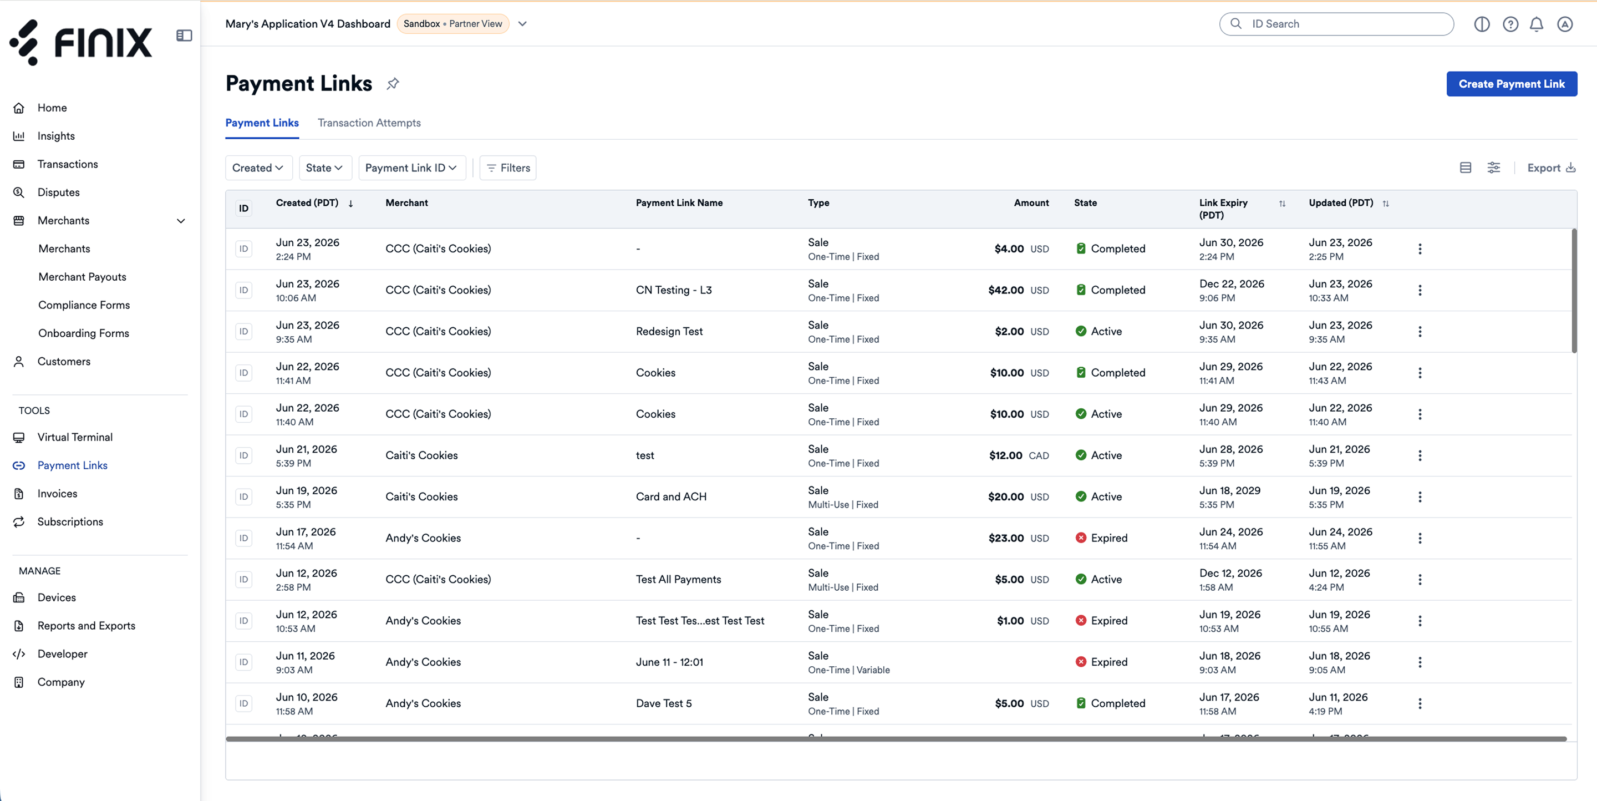The image size is (1597, 801).
Task: Select the Payment Links tab
Action: 262,123
